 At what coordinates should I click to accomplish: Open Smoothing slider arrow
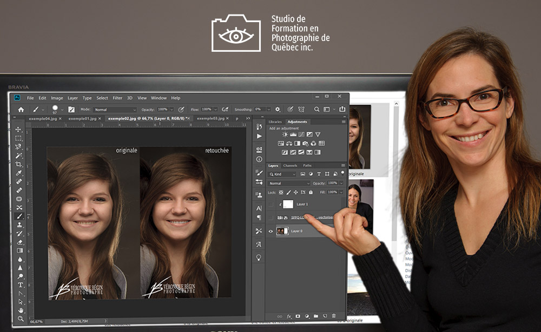point(268,109)
